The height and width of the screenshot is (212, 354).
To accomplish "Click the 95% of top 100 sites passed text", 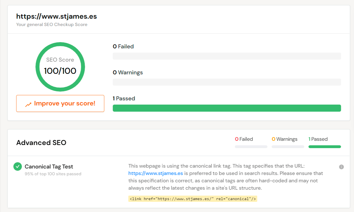I will click(53, 174).
